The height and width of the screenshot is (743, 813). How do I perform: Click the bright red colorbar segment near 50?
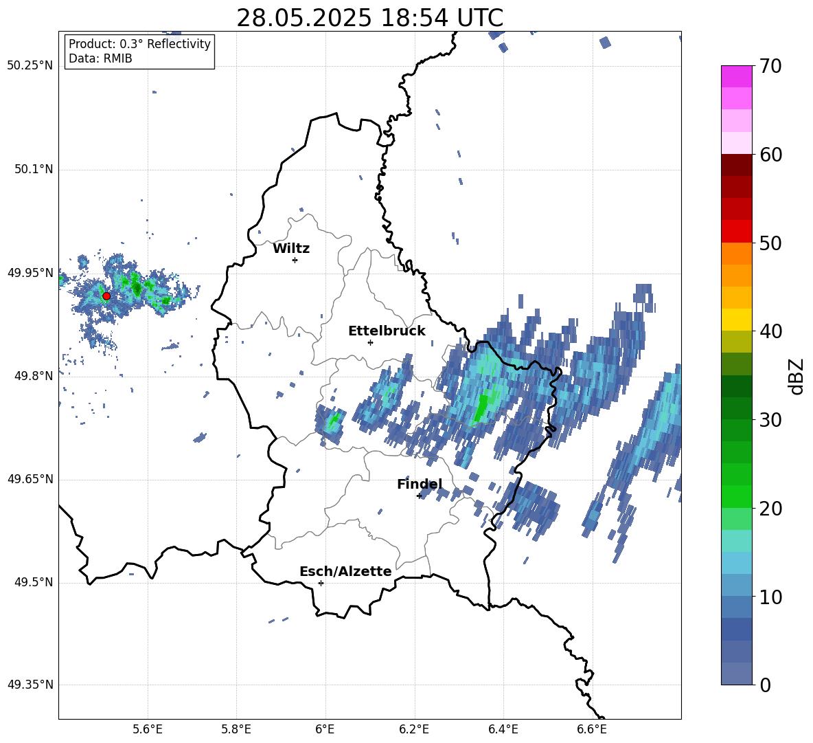pyautogui.click(x=736, y=232)
